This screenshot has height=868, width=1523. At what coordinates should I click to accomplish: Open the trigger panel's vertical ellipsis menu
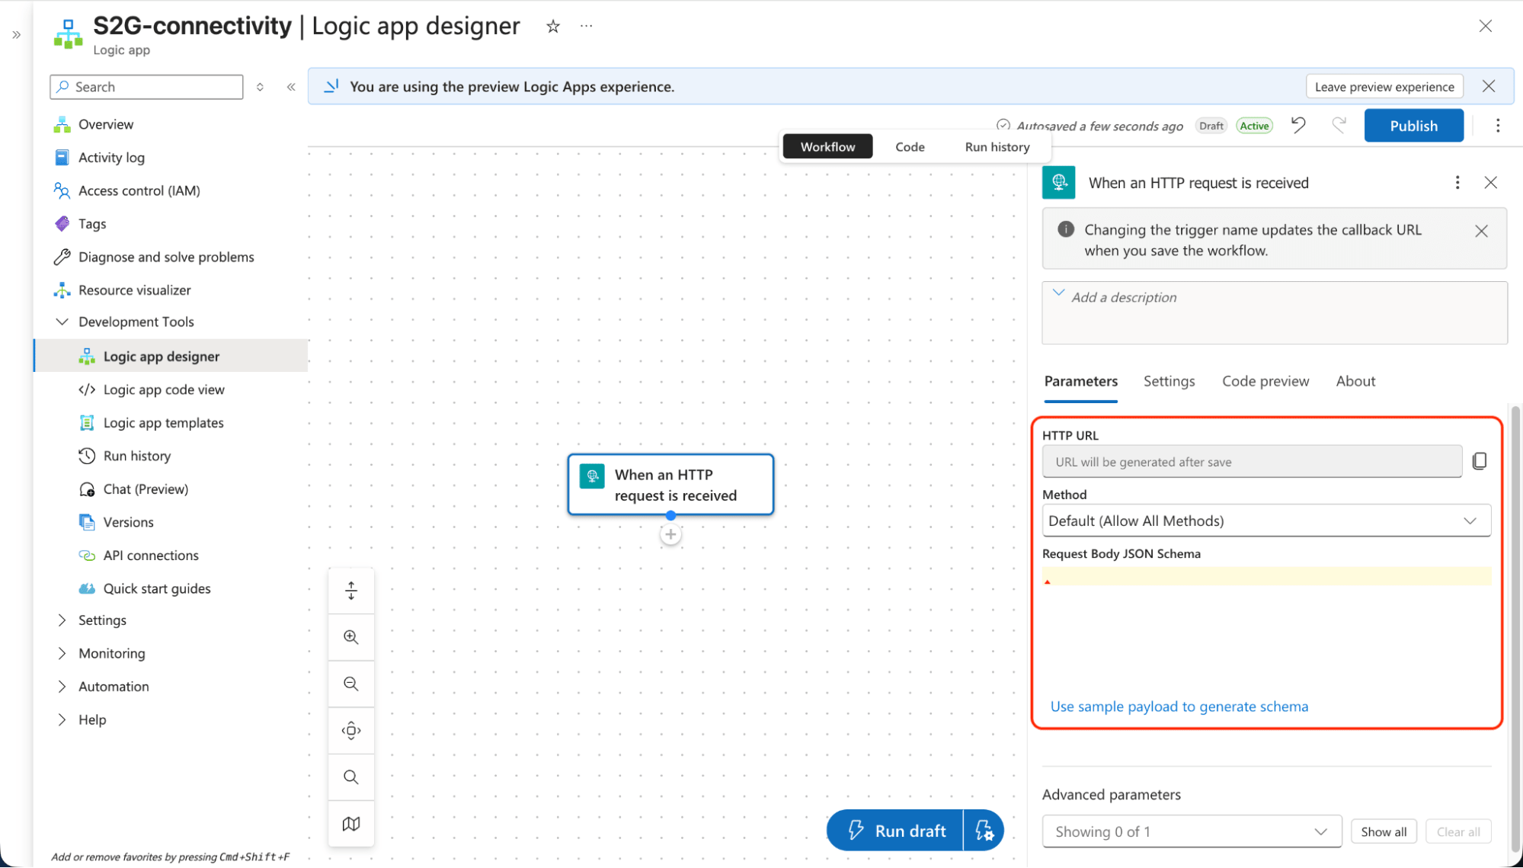(x=1457, y=183)
